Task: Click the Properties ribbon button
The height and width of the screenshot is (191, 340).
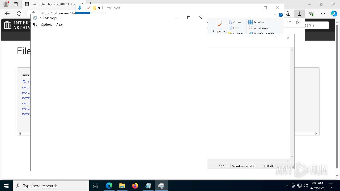Action: (219, 27)
